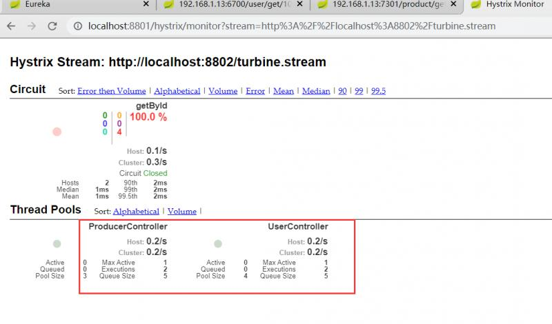Screen dimensions: 552x324
Task: Click the Hystrix Monitor tab favicon
Action: [475, 4]
